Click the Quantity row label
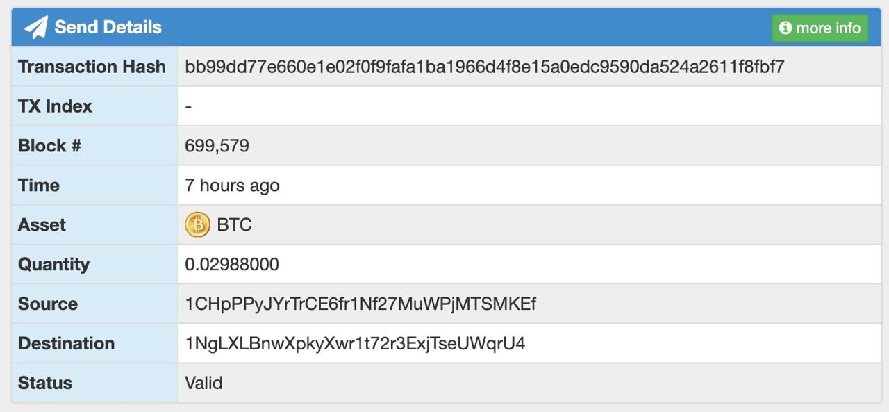Screen dimensions: 889x412 point(53,264)
